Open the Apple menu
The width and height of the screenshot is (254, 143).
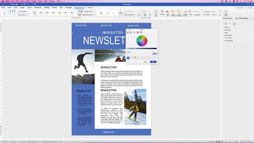[x=3, y=1]
